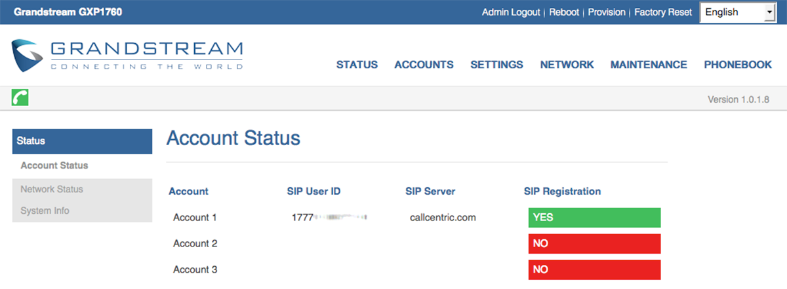The width and height of the screenshot is (787, 289).
Task: Click the Grandstream GXP1760 title text
Action: click(x=68, y=12)
